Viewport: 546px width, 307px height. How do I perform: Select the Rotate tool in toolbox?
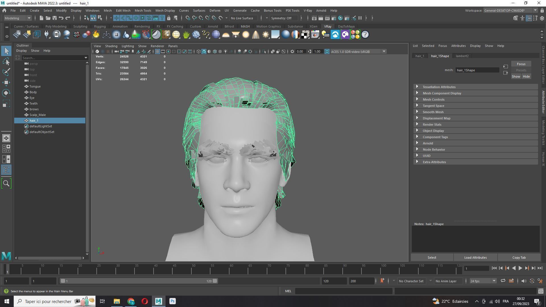tap(7, 93)
